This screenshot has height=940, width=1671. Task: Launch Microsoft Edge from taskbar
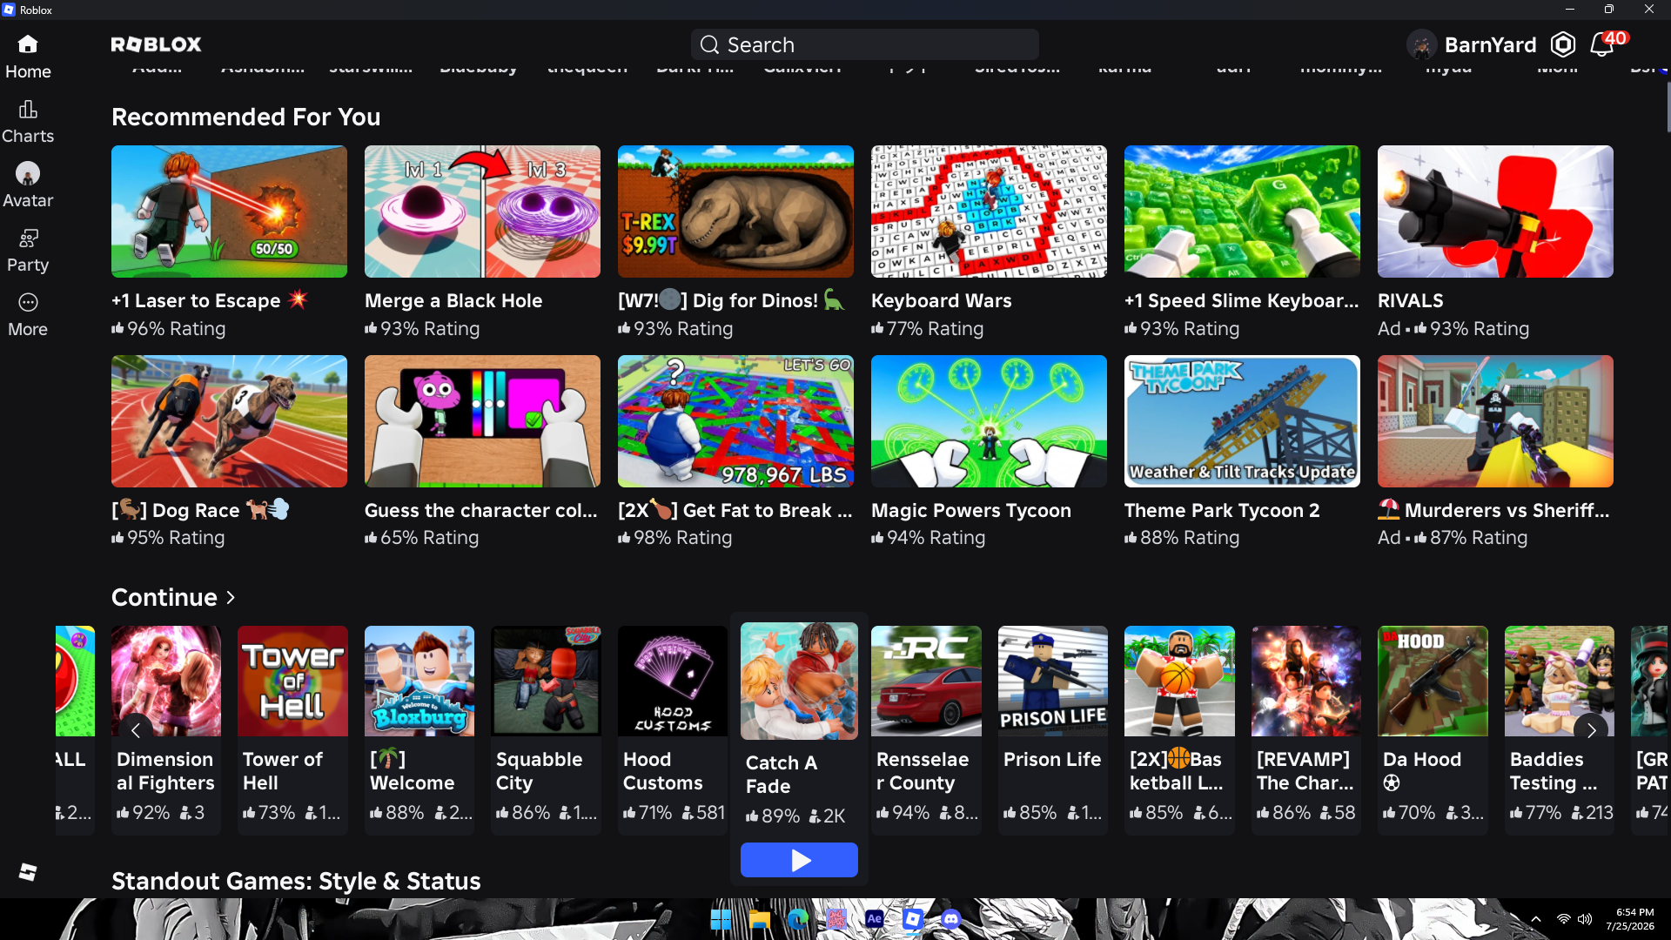797,919
